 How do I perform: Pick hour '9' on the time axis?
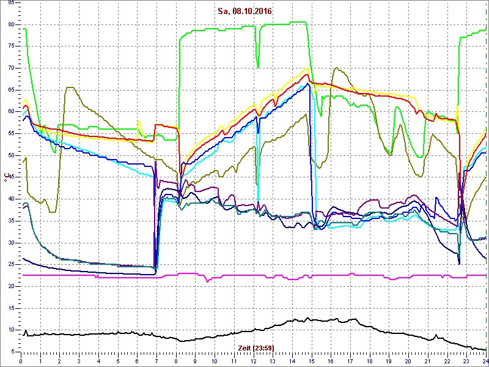196,361
